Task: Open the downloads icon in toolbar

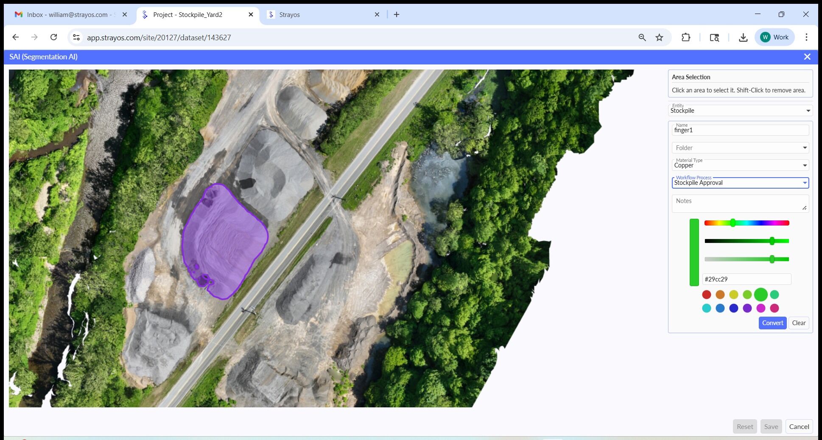Action: pyautogui.click(x=743, y=37)
